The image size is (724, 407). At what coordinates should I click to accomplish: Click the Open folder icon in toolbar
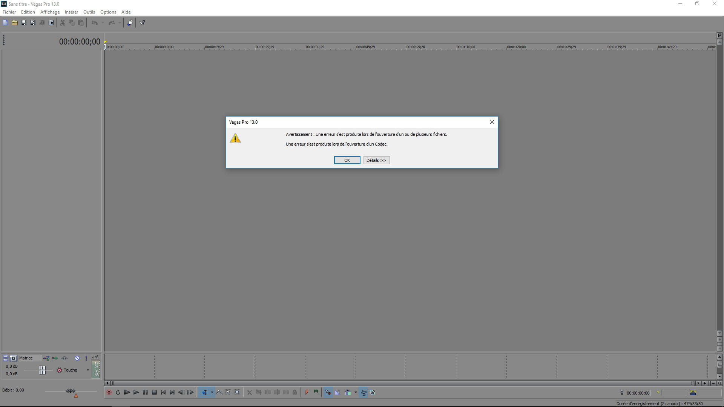coord(14,23)
